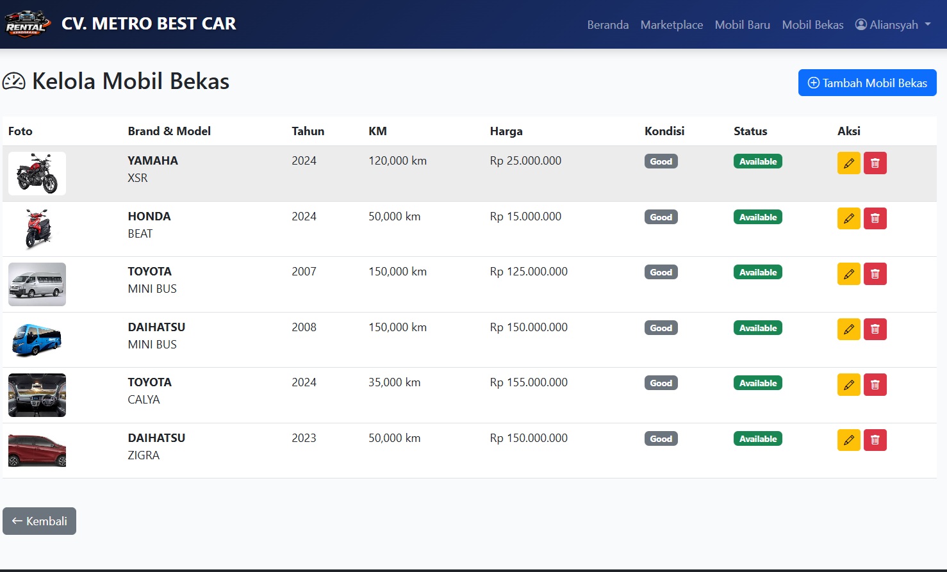Select the price Rp 25.000.000
Image resolution: width=947 pixels, height=572 pixels.
[x=525, y=161]
